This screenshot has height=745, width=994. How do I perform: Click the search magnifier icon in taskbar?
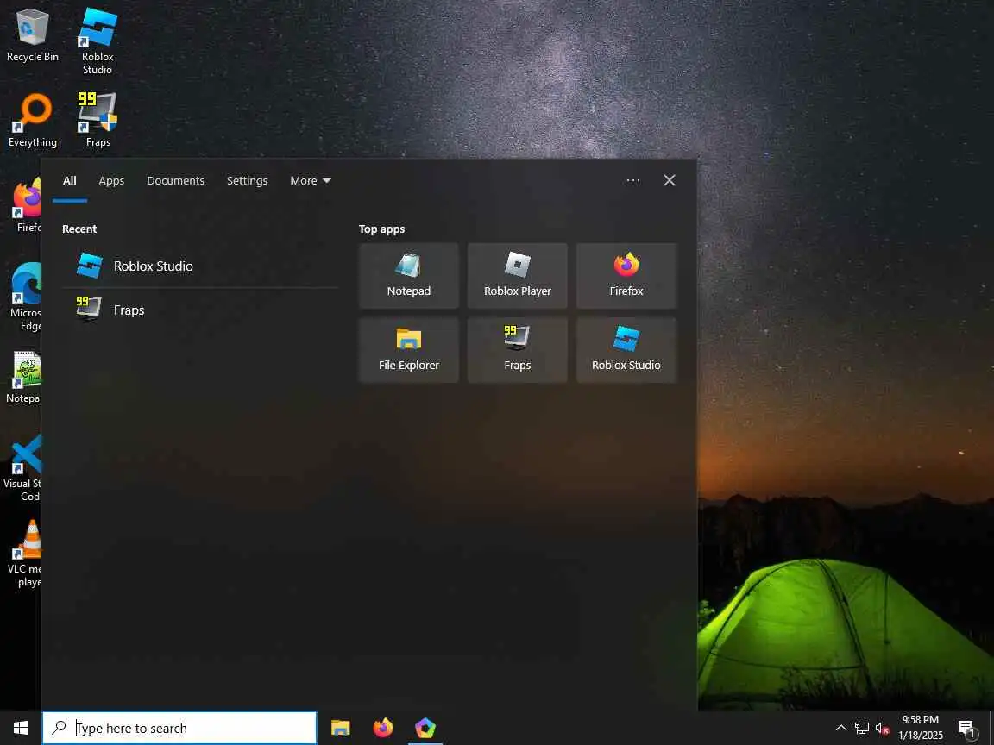coord(59,727)
